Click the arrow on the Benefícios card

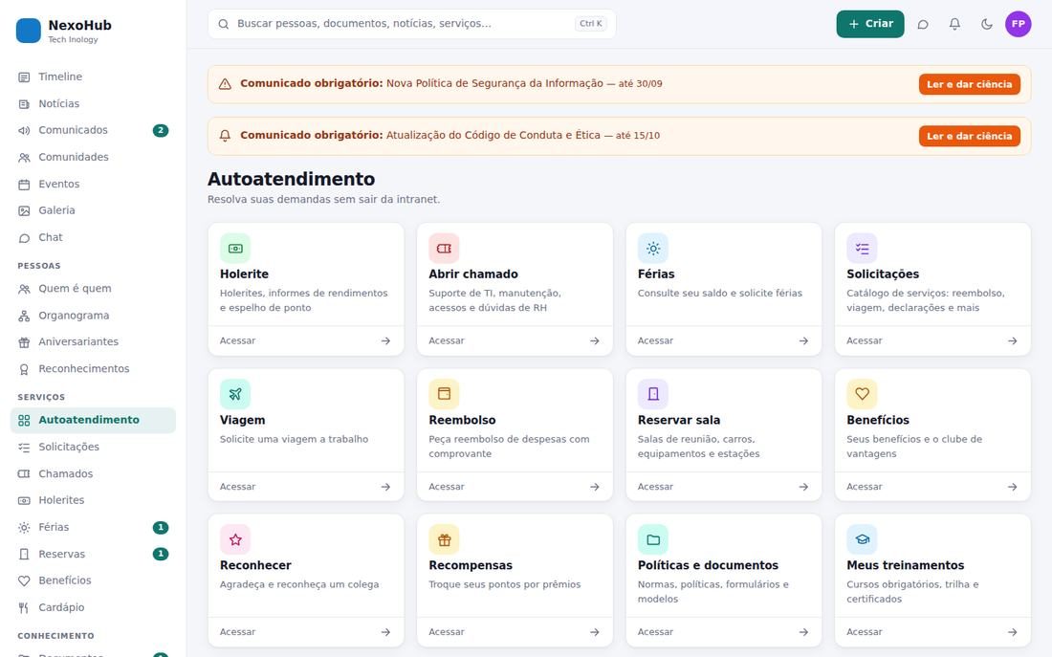pyautogui.click(x=1013, y=487)
